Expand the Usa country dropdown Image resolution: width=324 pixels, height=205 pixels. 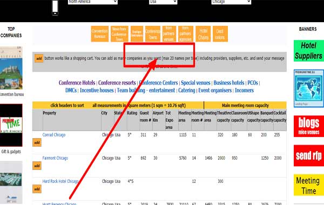tap(163, 2)
